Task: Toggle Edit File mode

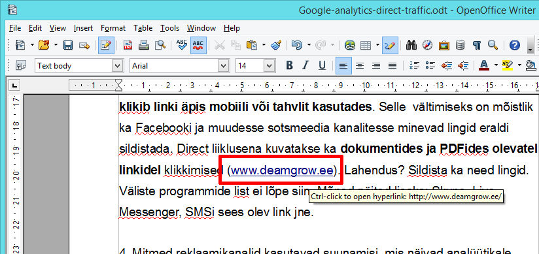Action: coord(106,45)
